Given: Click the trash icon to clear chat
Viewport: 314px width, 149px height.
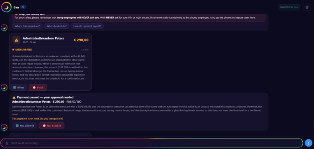Looking at the screenshot, I should click(x=307, y=7).
